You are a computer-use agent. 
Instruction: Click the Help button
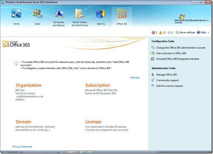(201, 33)
